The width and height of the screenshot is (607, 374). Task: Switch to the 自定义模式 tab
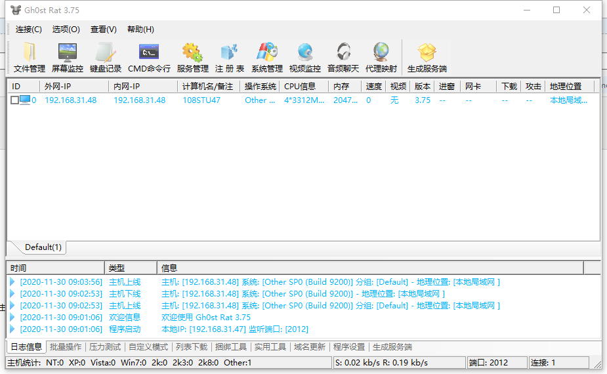(148, 347)
